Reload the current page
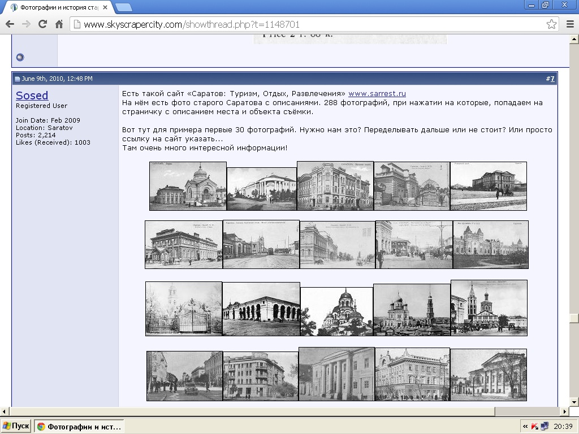The width and height of the screenshot is (579, 434). click(x=42, y=24)
